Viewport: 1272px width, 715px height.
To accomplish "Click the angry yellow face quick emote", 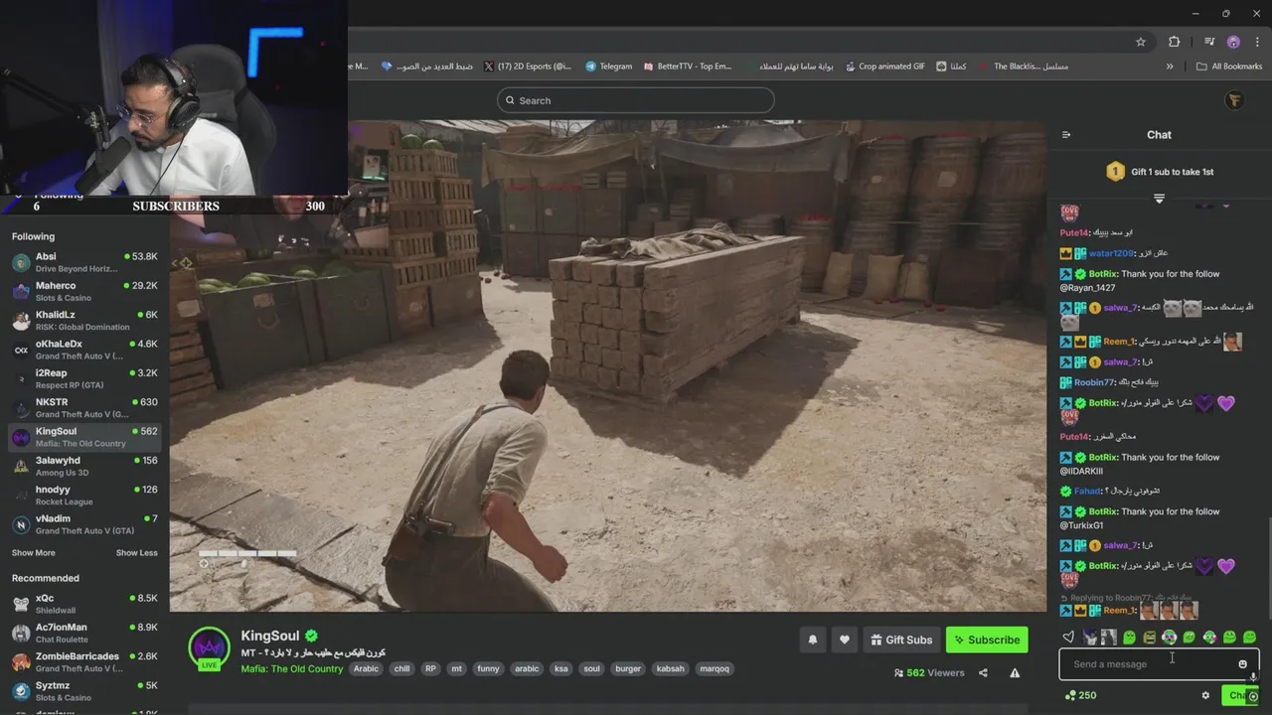I will (1150, 638).
